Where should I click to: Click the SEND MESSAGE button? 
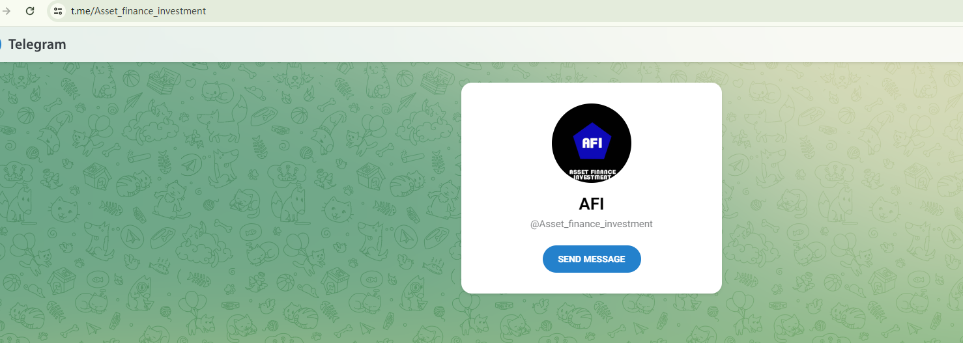coord(592,259)
